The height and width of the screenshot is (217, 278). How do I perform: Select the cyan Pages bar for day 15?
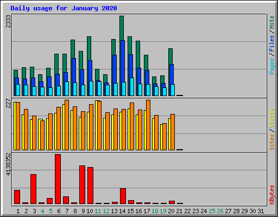[x=132, y=87]
